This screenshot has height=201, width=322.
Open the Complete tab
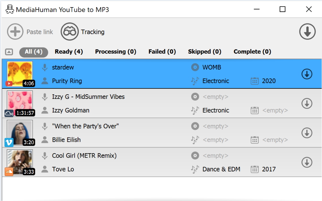252,52
